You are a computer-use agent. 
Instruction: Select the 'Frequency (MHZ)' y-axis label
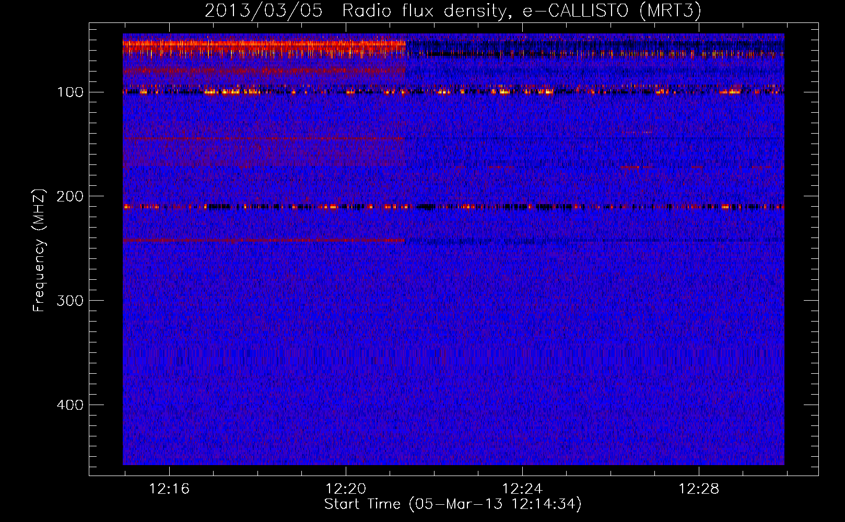39,250
